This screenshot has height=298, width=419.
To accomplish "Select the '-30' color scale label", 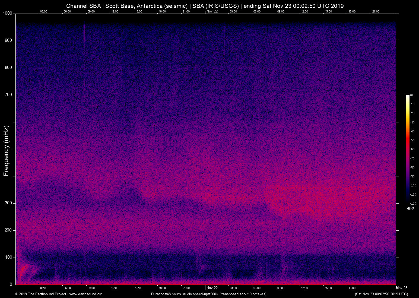I will tap(412, 122).
